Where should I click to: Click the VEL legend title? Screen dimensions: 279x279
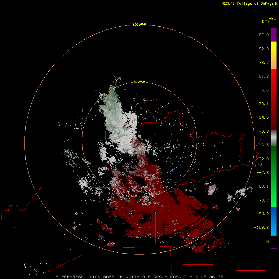coord(272,19)
